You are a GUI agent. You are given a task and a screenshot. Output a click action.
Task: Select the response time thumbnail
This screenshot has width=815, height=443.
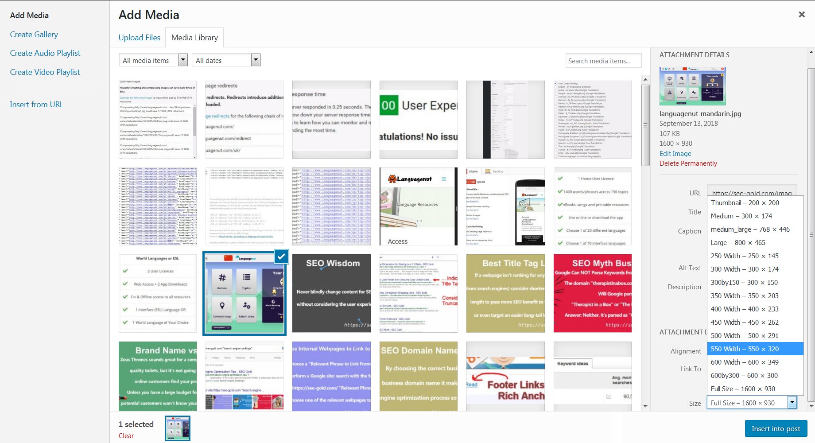[x=331, y=120]
